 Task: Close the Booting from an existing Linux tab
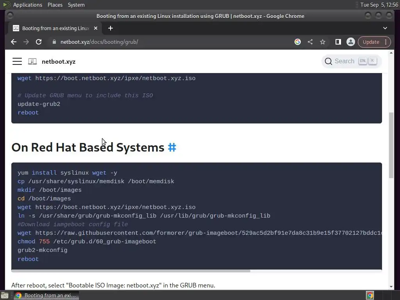(x=96, y=28)
